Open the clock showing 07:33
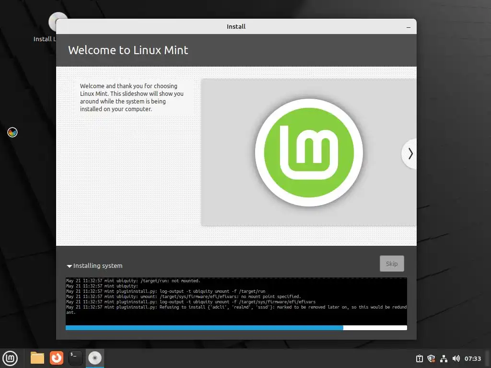 point(472,358)
